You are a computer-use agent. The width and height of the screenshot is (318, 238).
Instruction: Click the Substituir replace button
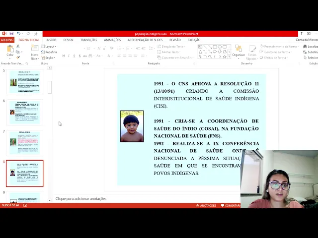click(x=311, y=52)
